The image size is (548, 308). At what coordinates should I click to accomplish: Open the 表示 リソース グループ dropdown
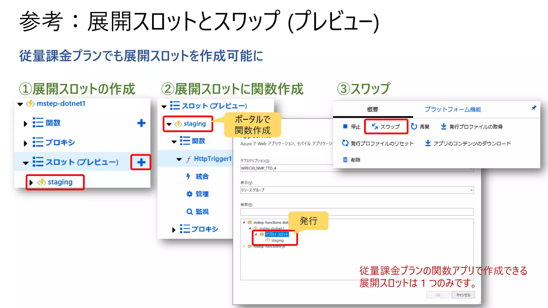tap(357, 190)
